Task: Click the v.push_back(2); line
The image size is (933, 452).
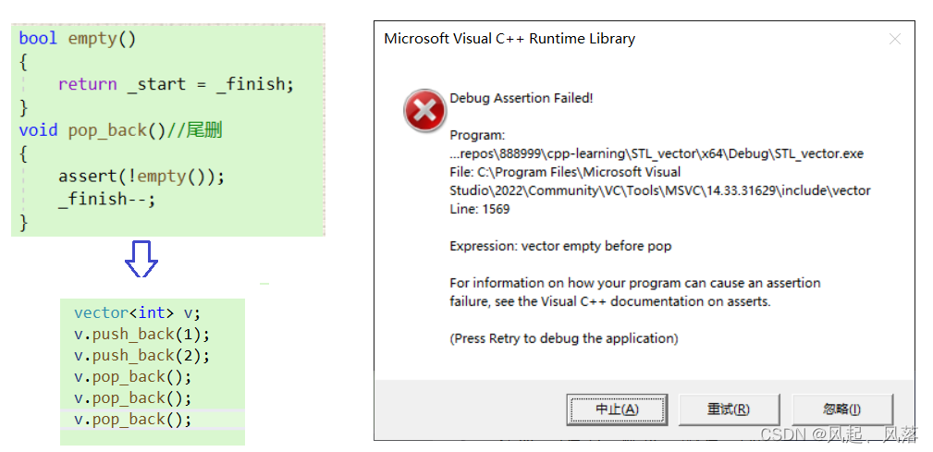Action: tap(141, 355)
